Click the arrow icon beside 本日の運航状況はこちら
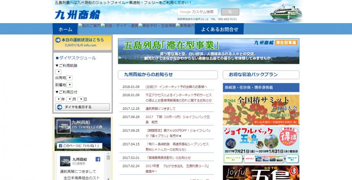This screenshot has width=352, height=180. pos(58,40)
